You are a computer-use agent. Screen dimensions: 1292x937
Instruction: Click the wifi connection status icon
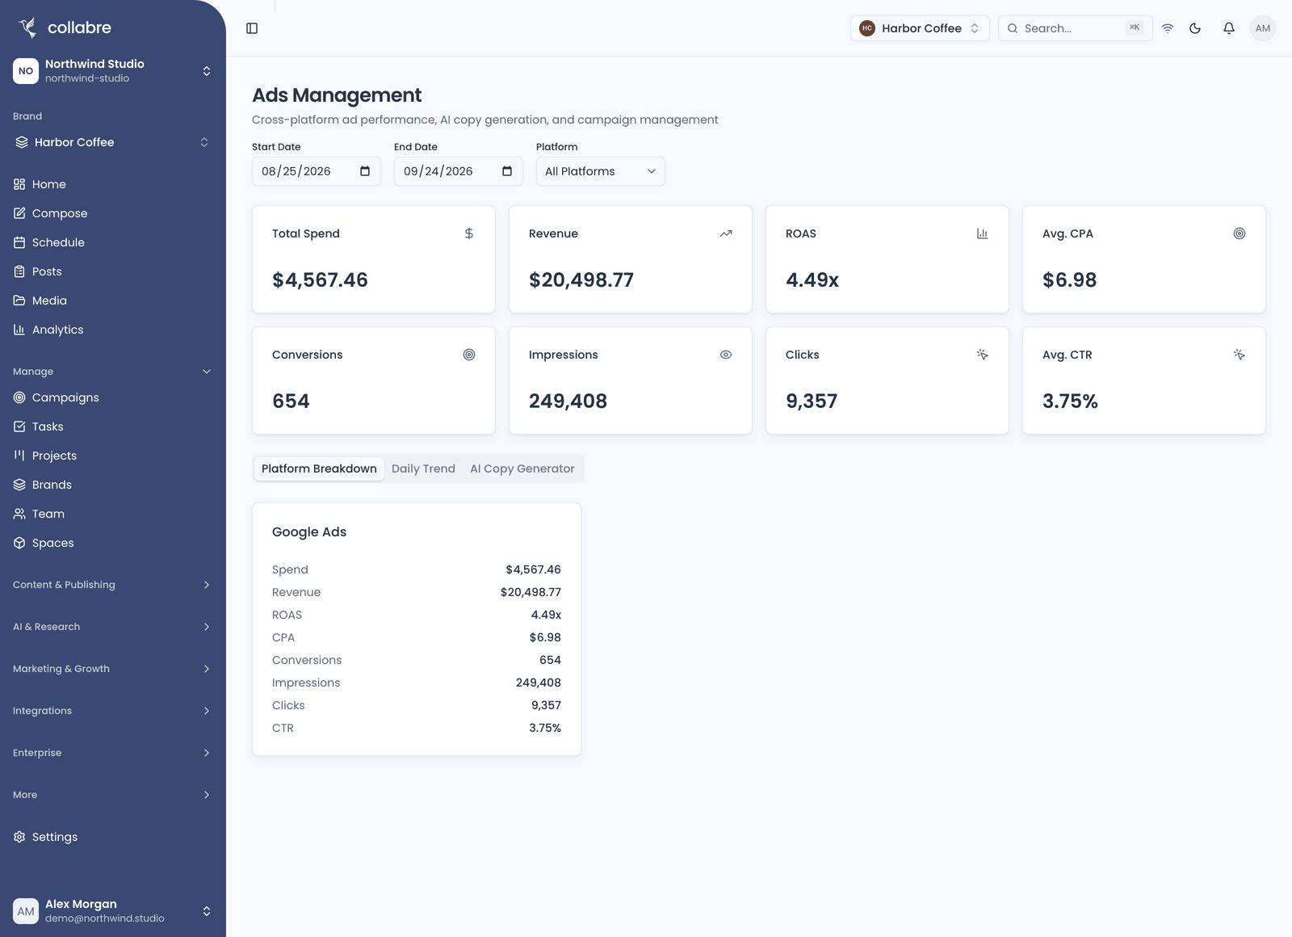1168,28
